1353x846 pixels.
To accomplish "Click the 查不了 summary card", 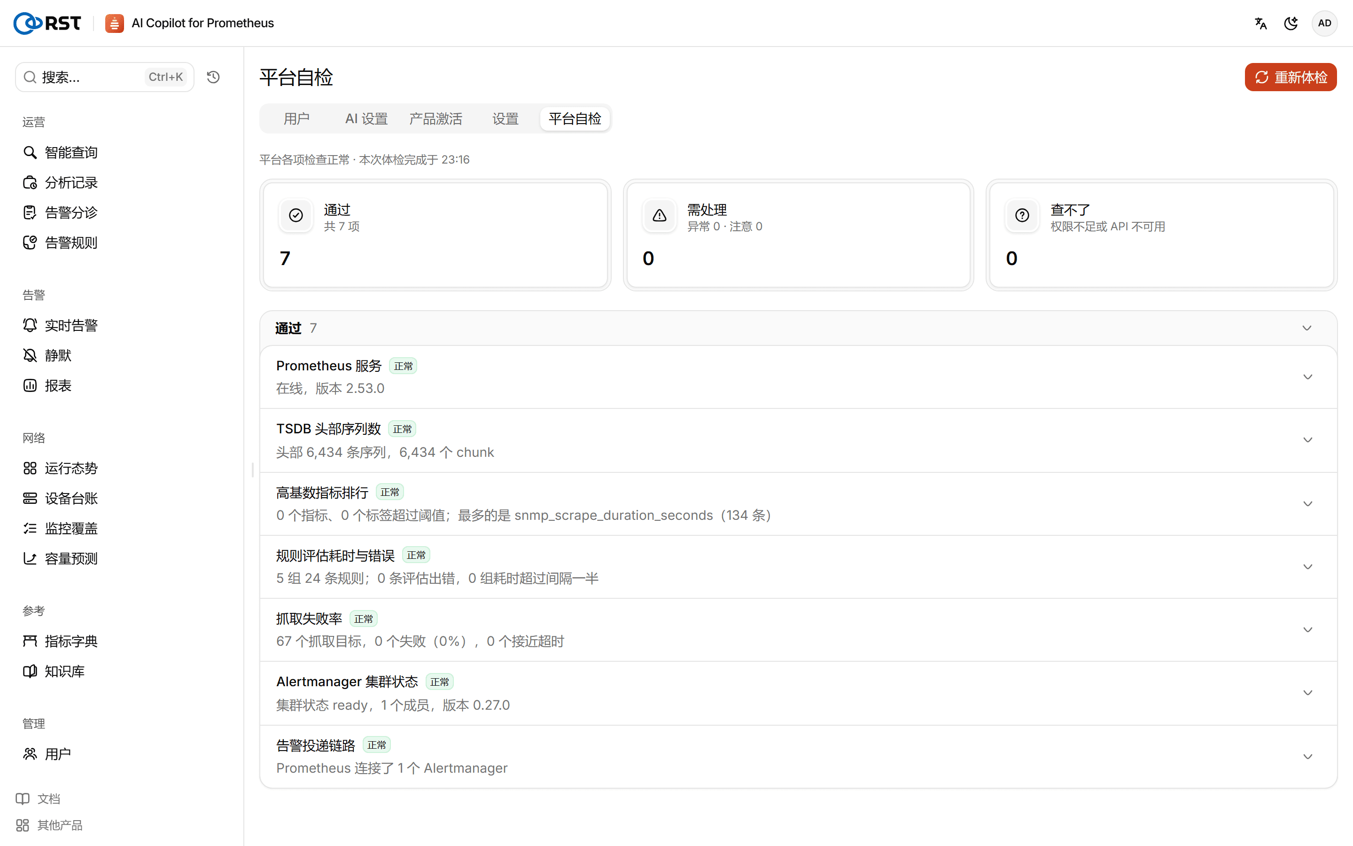I will pyautogui.click(x=1161, y=235).
